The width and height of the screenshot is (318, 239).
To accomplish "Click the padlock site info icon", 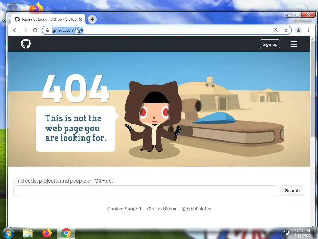I will (48, 30).
